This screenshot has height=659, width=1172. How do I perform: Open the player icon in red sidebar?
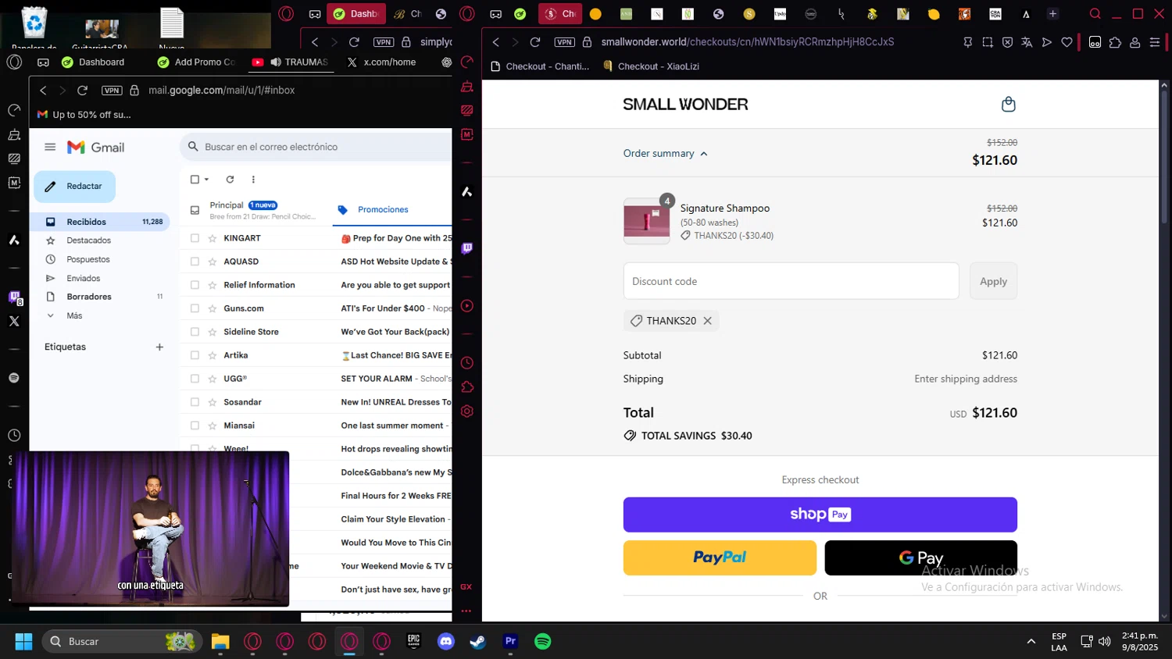pos(467,306)
